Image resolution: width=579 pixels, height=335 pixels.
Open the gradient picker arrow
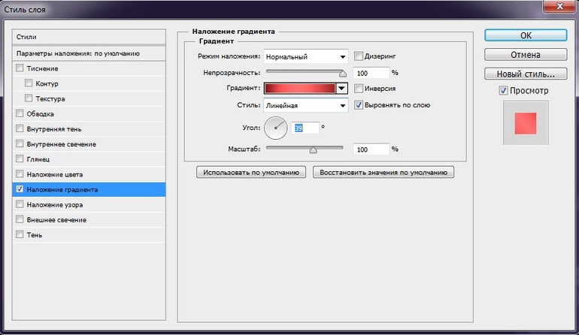(x=341, y=88)
